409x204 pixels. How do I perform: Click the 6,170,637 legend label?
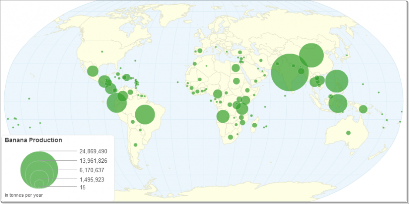[x=92, y=170]
